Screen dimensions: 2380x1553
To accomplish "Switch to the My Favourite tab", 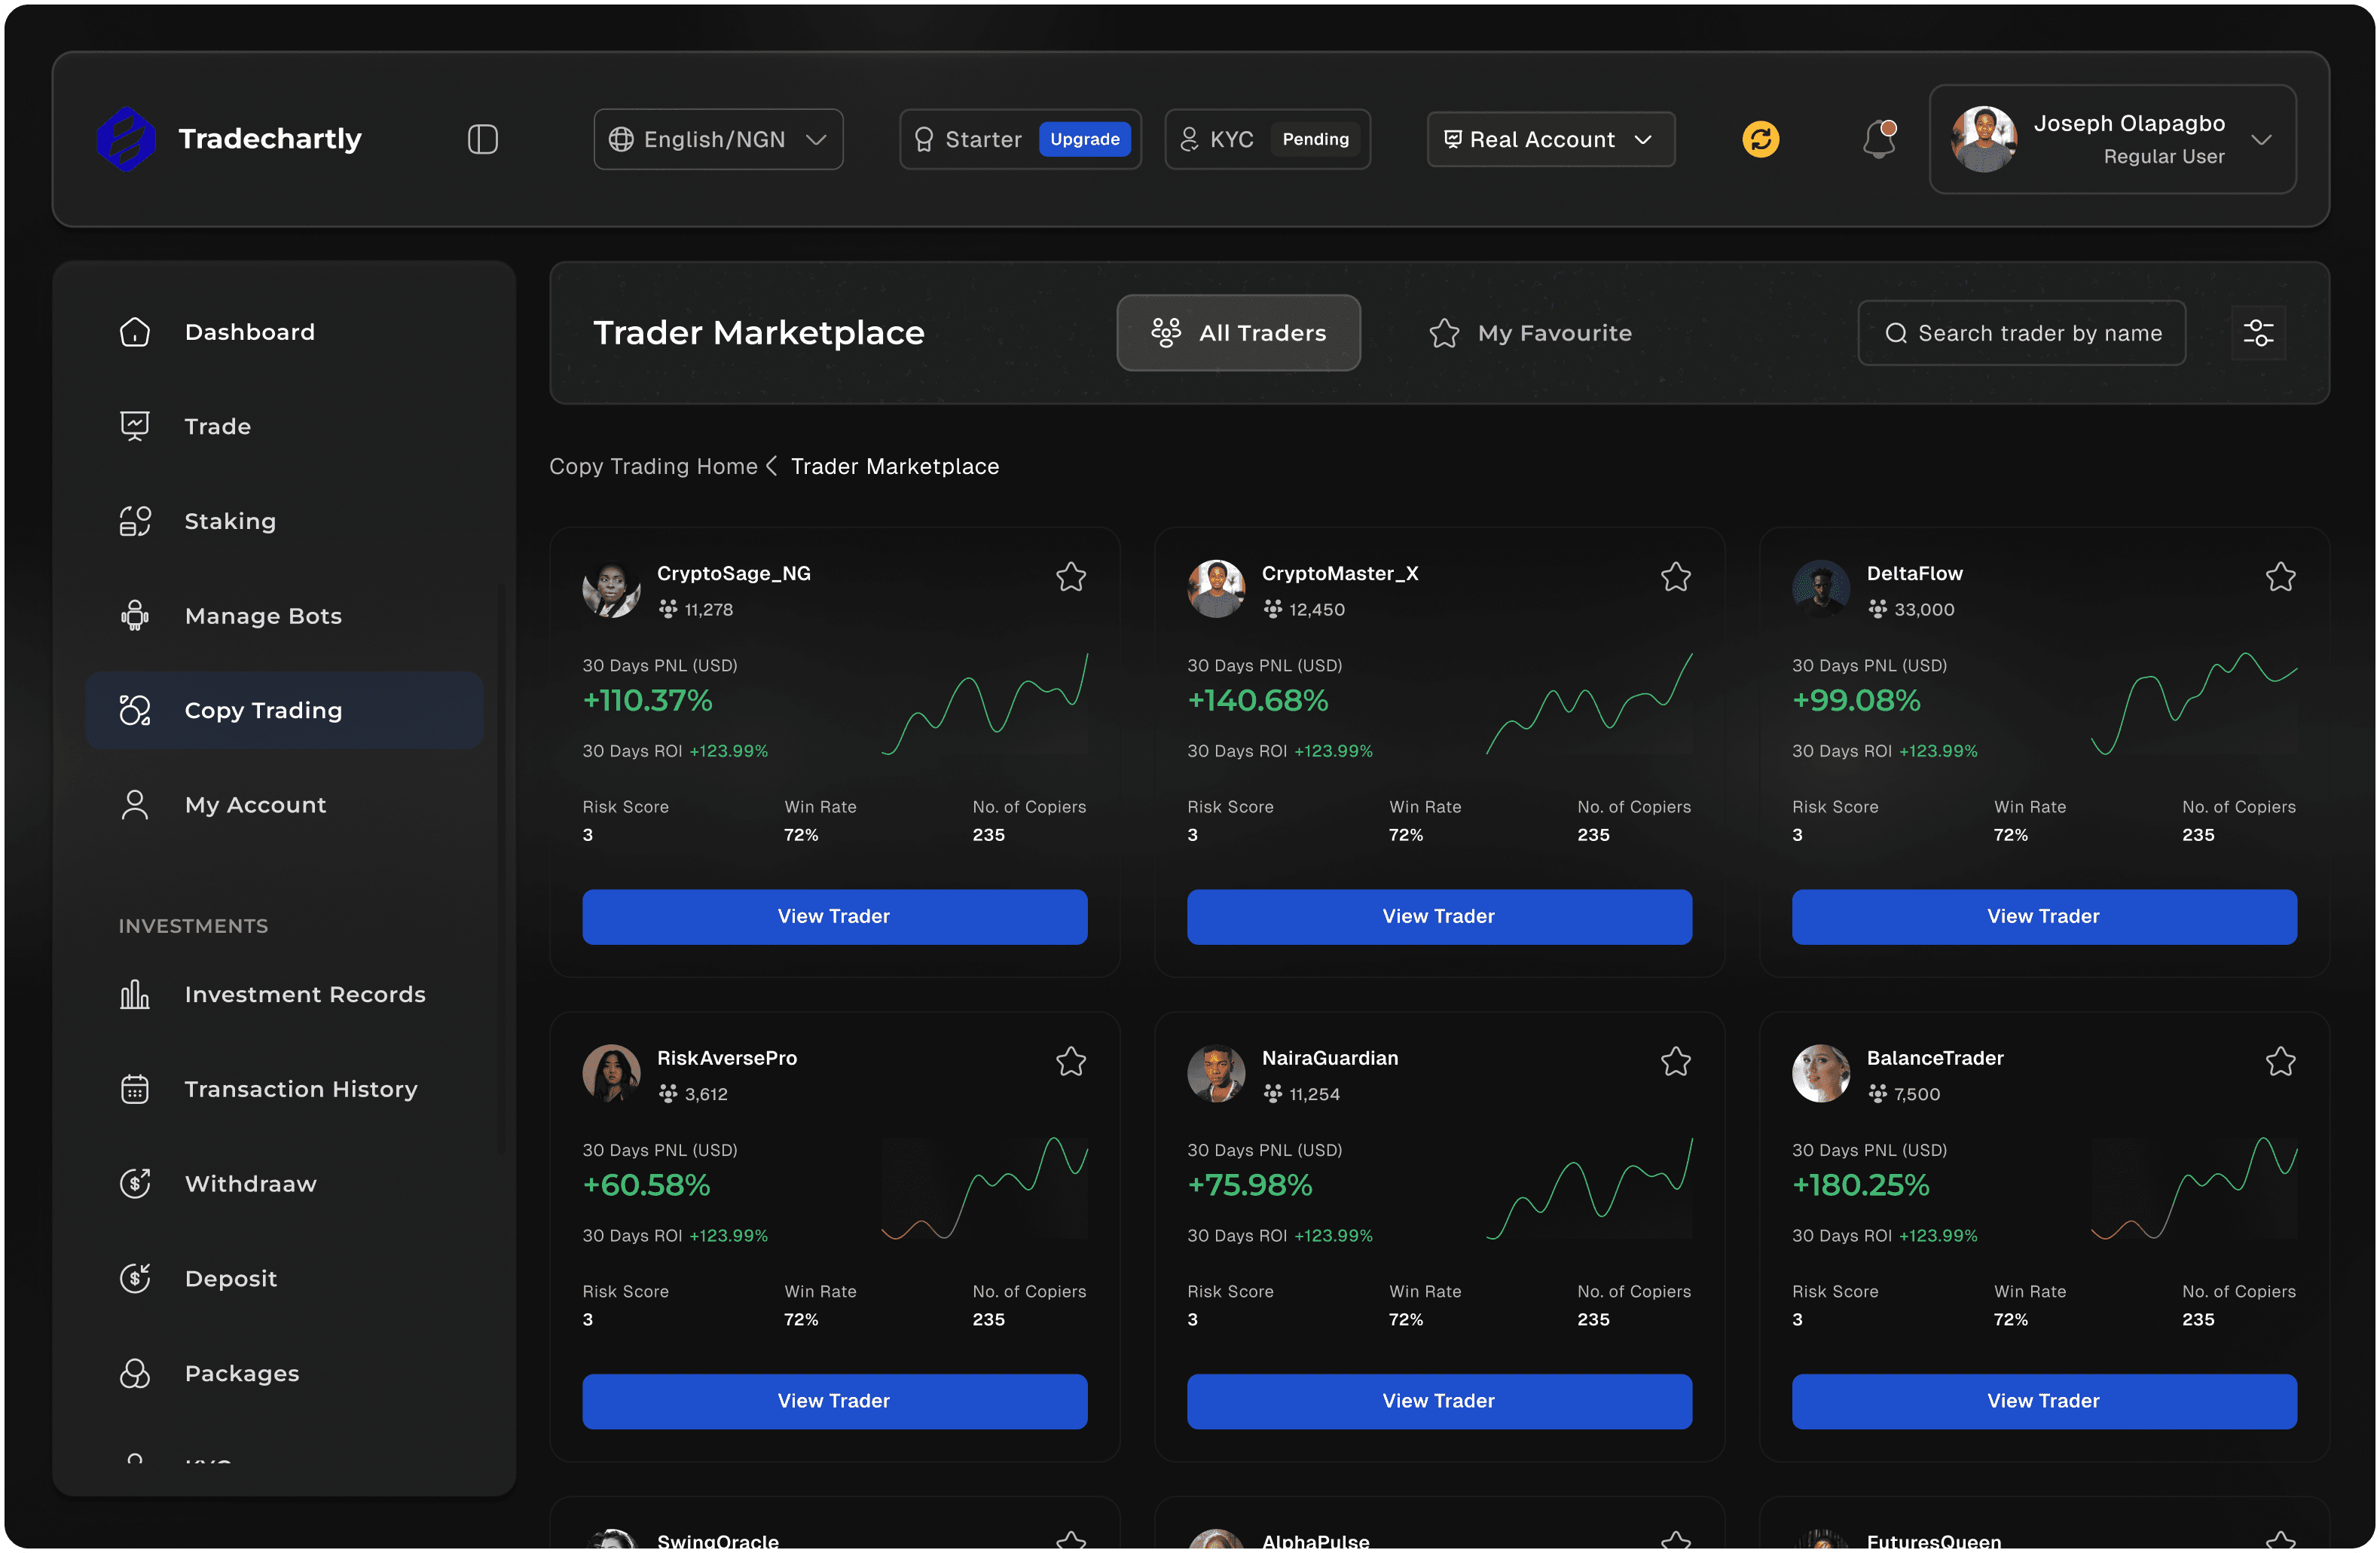I will click(x=1531, y=333).
